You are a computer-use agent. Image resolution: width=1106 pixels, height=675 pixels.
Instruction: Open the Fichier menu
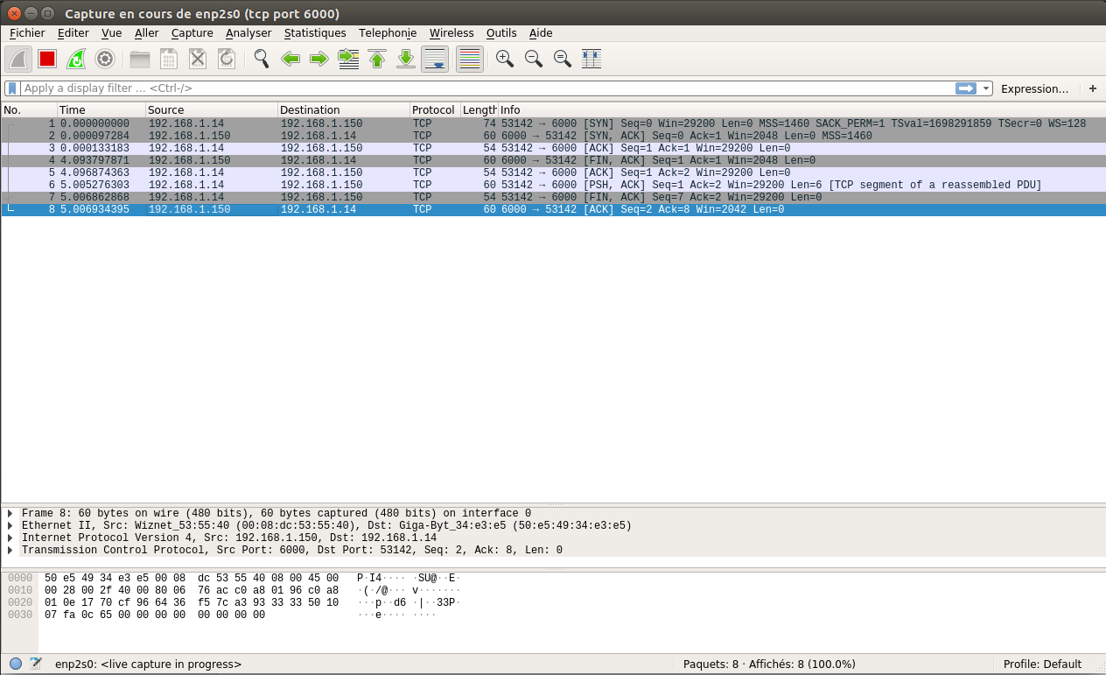27,33
